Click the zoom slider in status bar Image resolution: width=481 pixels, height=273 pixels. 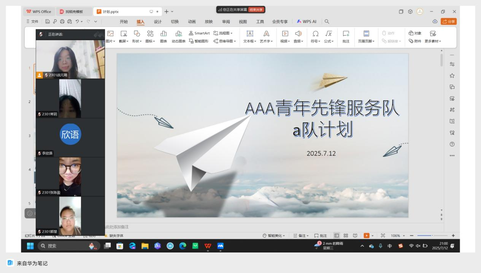point(432,236)
